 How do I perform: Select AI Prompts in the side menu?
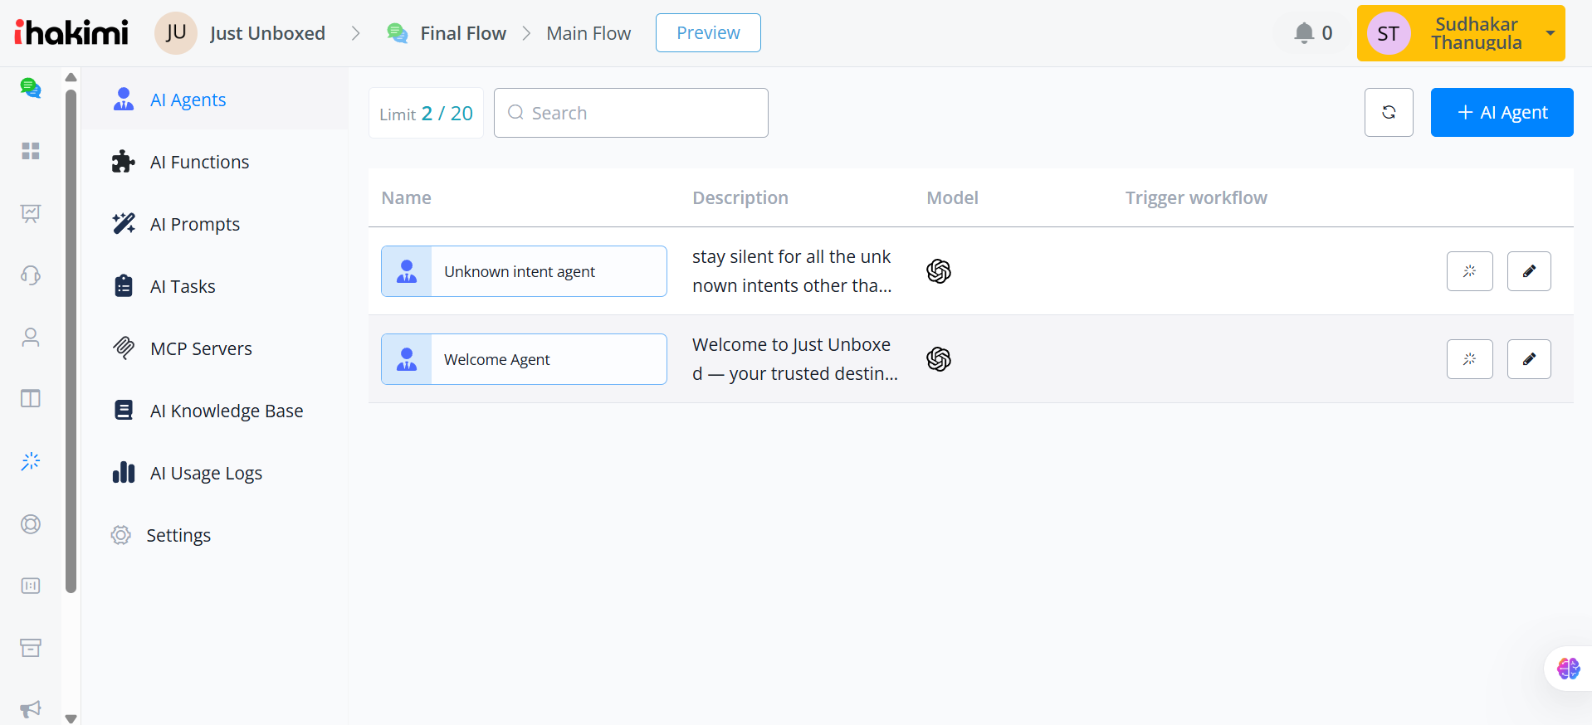point(214,224)
